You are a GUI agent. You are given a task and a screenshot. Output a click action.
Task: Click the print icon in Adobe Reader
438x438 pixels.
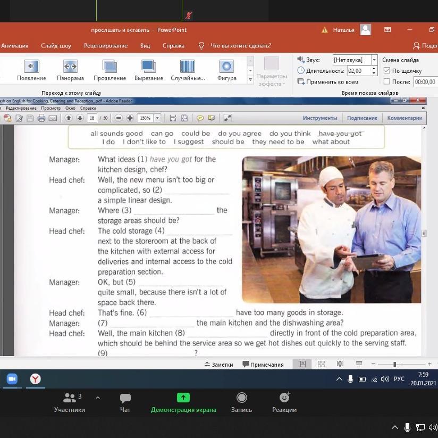point(41,118)
